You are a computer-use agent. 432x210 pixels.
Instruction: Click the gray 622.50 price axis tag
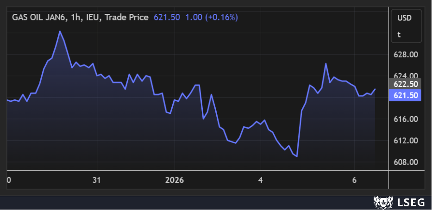(x=406, y=84)
